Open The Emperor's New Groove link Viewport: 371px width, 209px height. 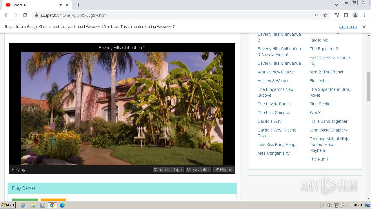tap(275, 92)
